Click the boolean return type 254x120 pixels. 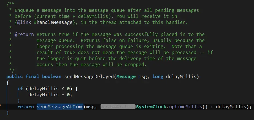pyautogui.click(x=52, y=76)
